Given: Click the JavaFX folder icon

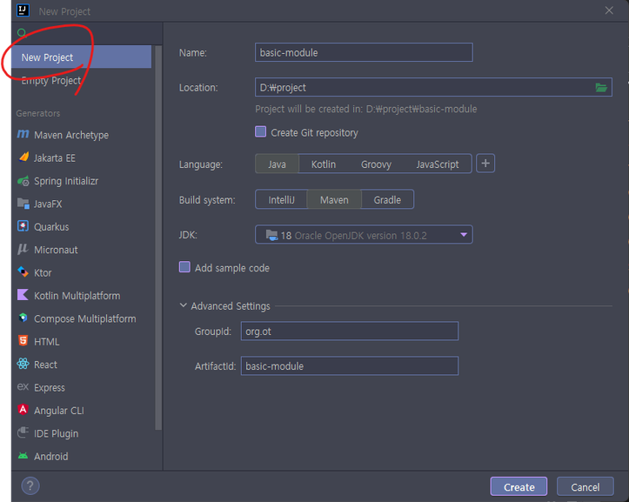Looking at the screenshot, I should pyautogui.click(x=23, y=204).
